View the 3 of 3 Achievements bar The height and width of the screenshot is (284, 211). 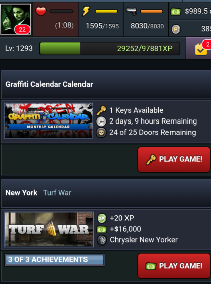tap(55, 260)
